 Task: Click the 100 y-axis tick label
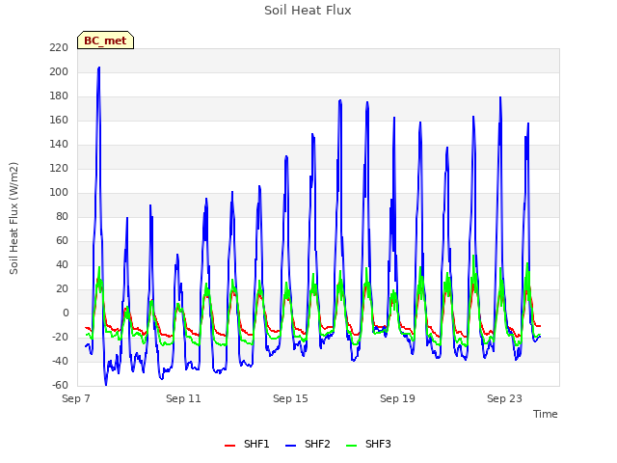pos(59,193)
